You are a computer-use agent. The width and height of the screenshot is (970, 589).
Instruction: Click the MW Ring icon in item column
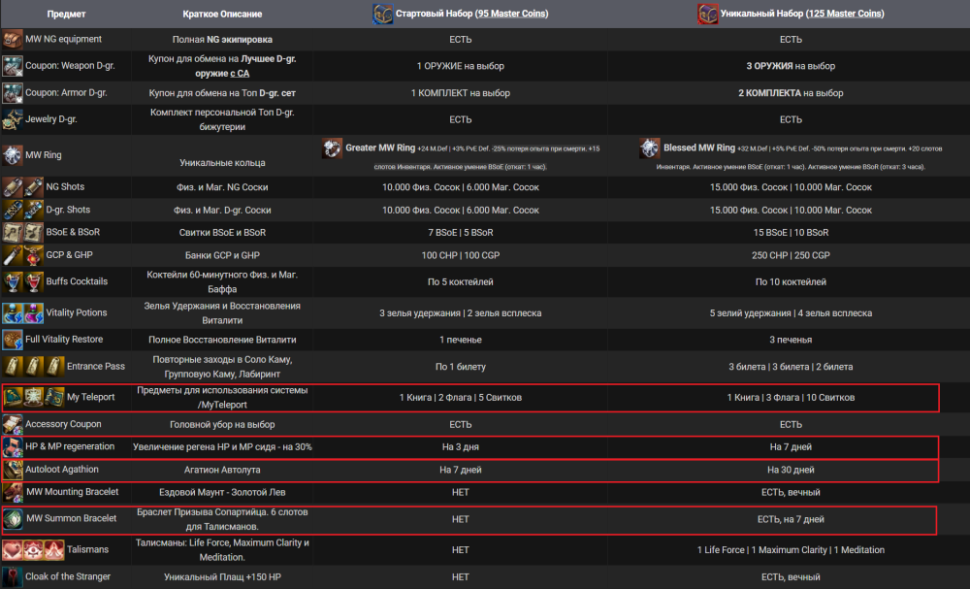click(12, 155)
